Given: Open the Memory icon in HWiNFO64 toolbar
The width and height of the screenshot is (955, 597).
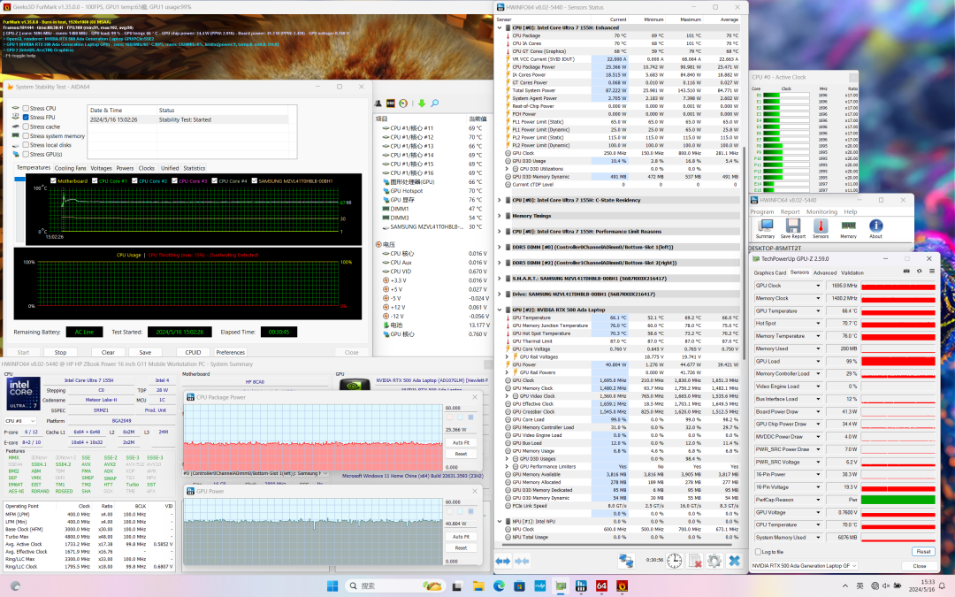Looking at the screenshot, I should [848, 226].
